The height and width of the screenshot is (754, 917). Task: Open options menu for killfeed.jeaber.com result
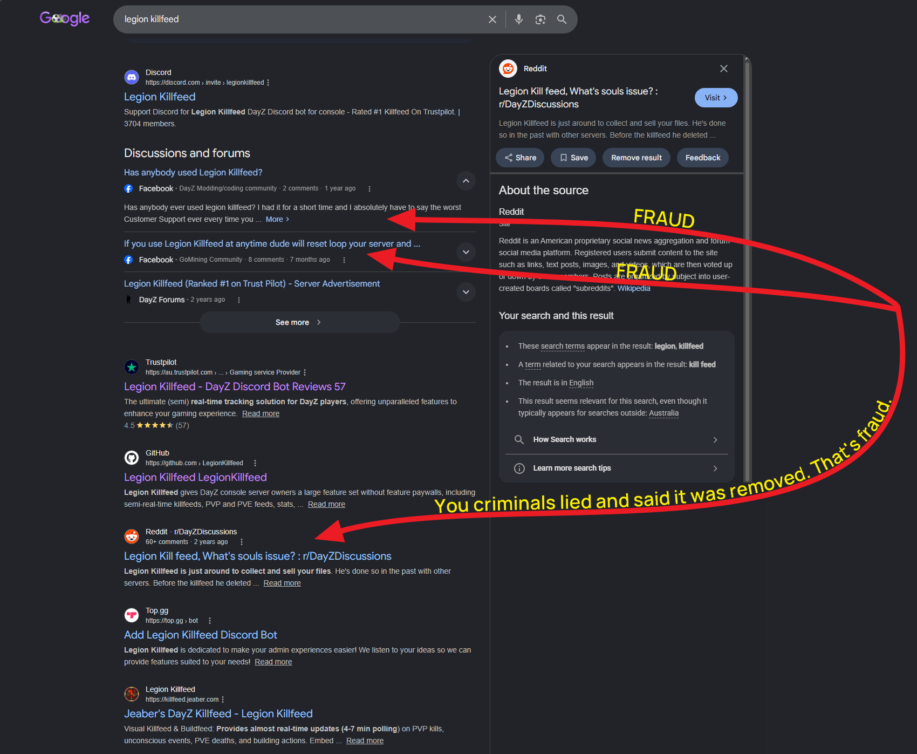pos(223,699)
